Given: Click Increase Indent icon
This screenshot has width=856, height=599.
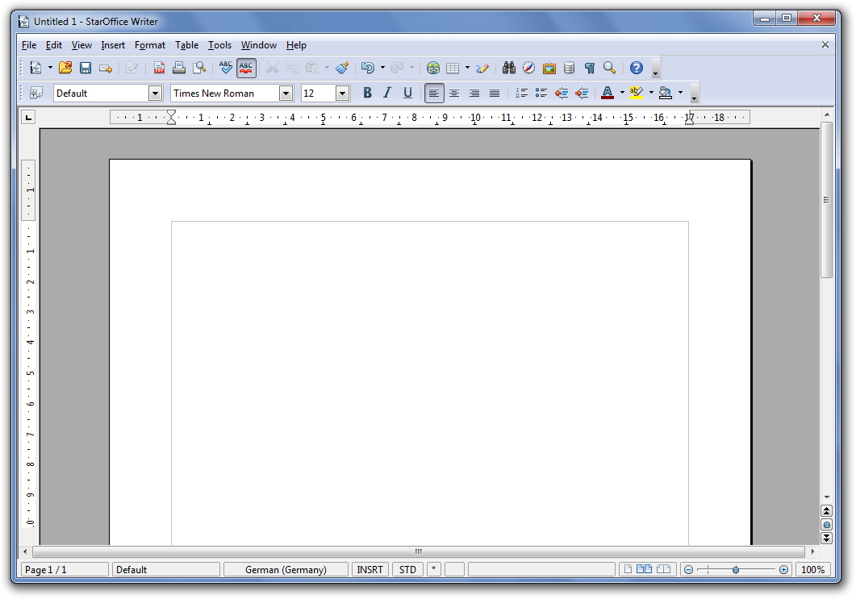Looking at the screenshot, I should [x=582, y=94].
